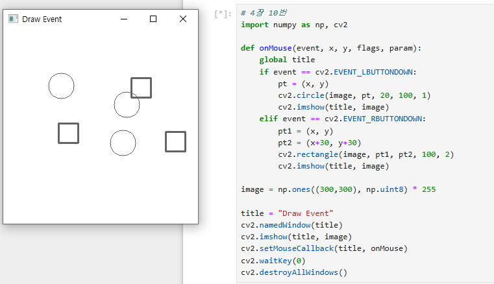The image size is (494, 284).
Task: Click the top-left circle in the canvas
Action: coord(62,86)
